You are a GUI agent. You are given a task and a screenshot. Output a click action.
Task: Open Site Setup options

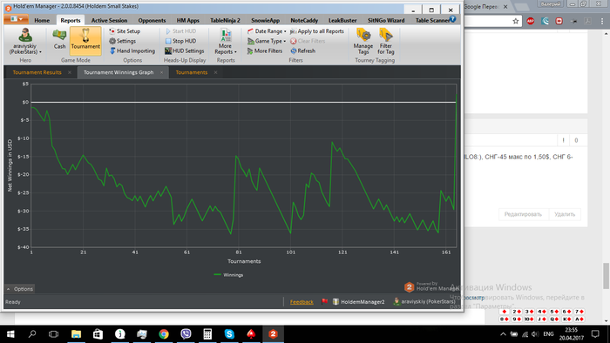click(x=125, y=31)
